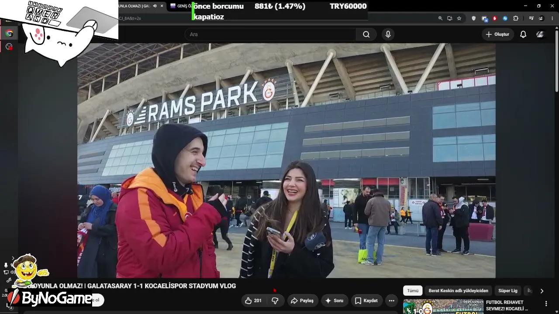Open options for the FUTBOL REHAVET video
The image size is (559, 314).
coord(546,304)
